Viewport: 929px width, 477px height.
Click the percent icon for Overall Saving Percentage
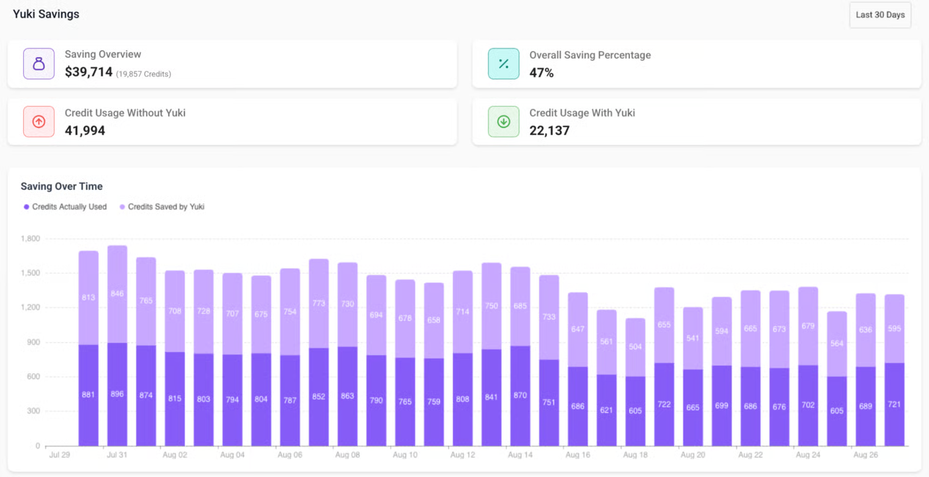pyautogui.click(x=503, y=64)
